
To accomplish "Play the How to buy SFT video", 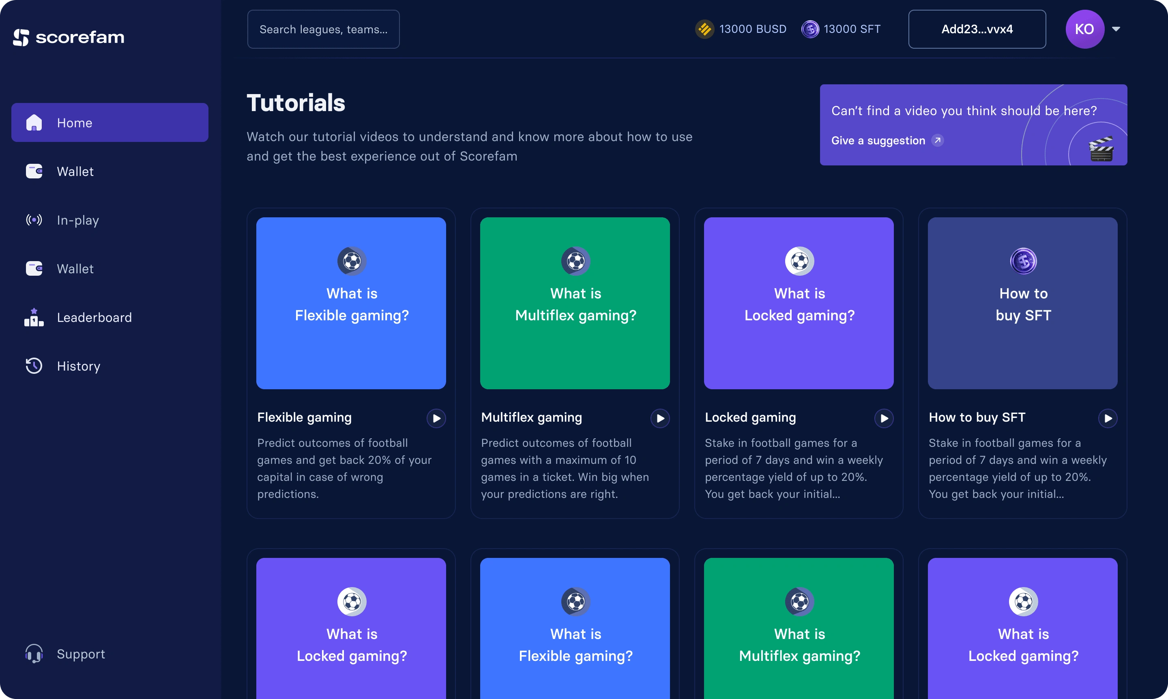I will [1108, 418].
